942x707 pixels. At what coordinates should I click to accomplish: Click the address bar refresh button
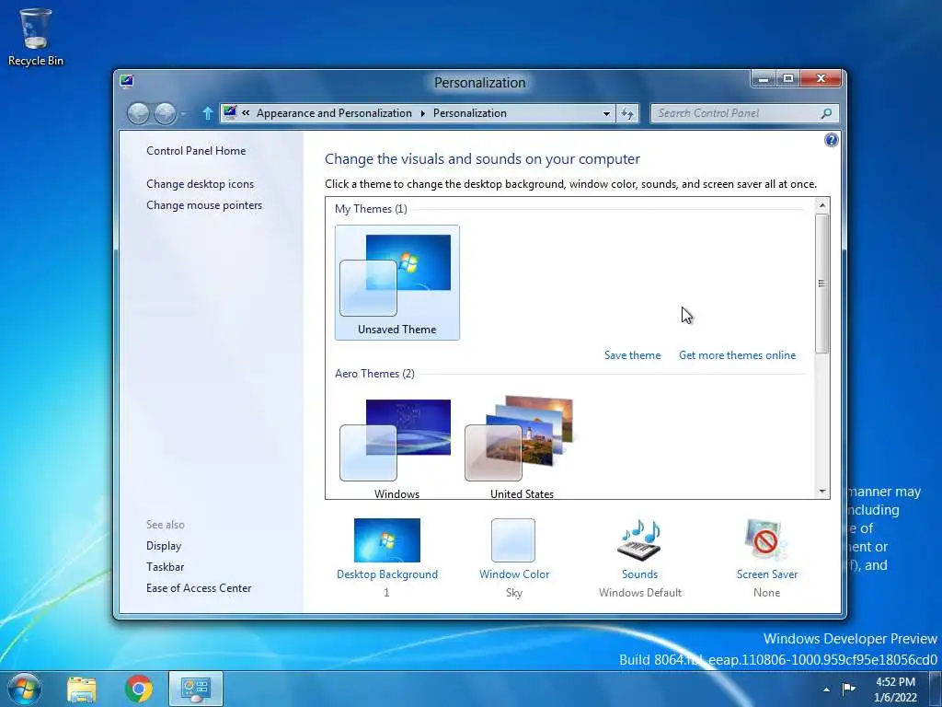pos(627,113)
